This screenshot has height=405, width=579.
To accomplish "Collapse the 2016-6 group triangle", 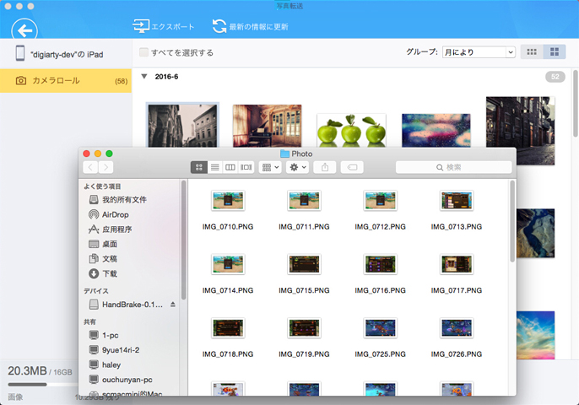I will pos(144,77).
